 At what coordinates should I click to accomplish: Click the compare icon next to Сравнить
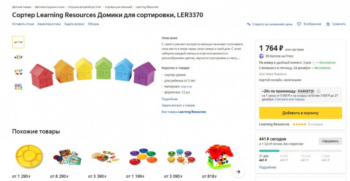point(328,24)
